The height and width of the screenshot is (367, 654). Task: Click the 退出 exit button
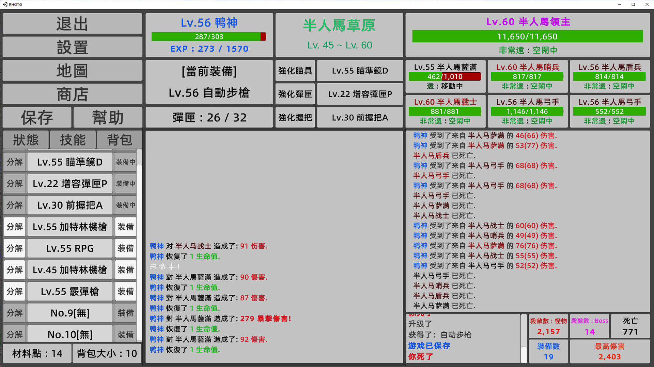coord(72,24)
